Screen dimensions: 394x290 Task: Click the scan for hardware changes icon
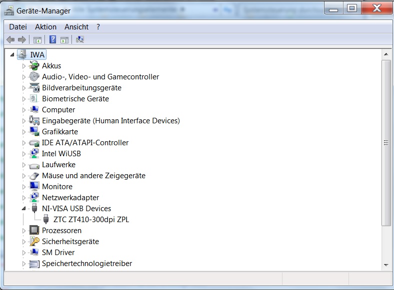[x=80, y=39]
